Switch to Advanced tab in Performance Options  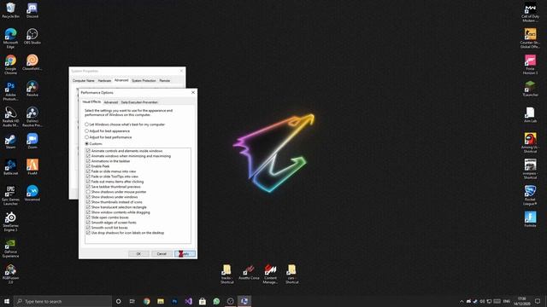[x=111, y=102]
